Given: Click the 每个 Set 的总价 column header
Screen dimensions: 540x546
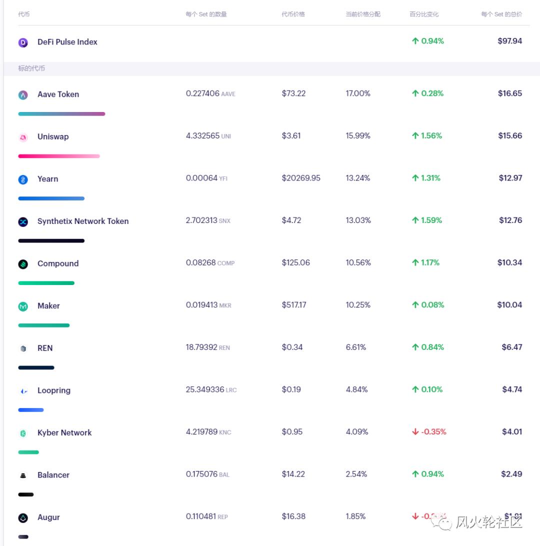Looking at the screenshot, I should 501,14.
